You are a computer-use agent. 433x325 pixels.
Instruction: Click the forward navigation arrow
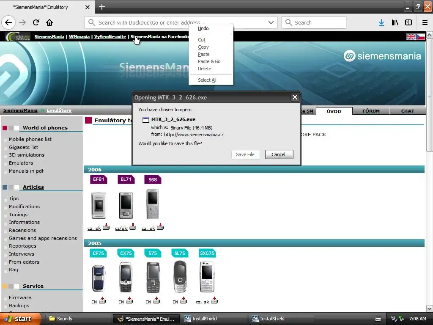[22, 22]
